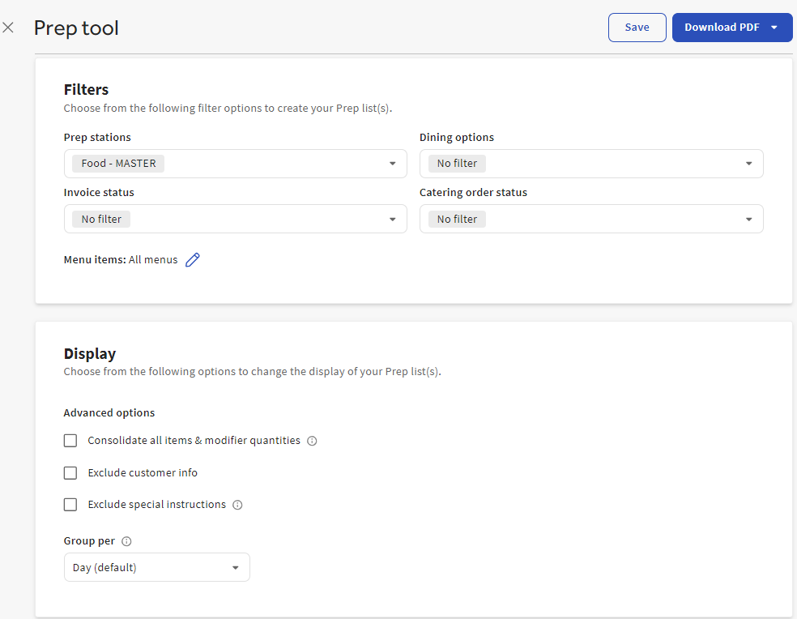
Task: Click the info icon beside Group per
Action: click(x=126, y=541)
